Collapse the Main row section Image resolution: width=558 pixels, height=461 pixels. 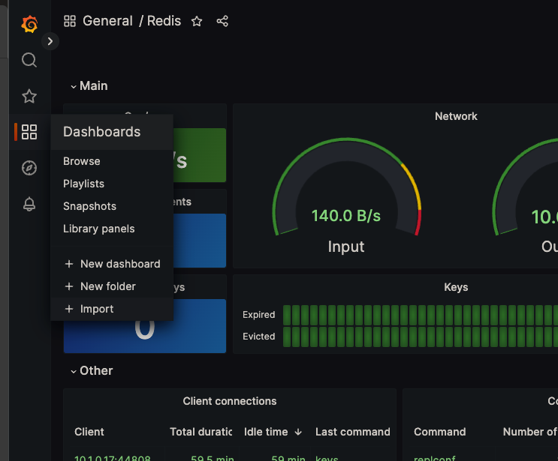tap(89, 86)
